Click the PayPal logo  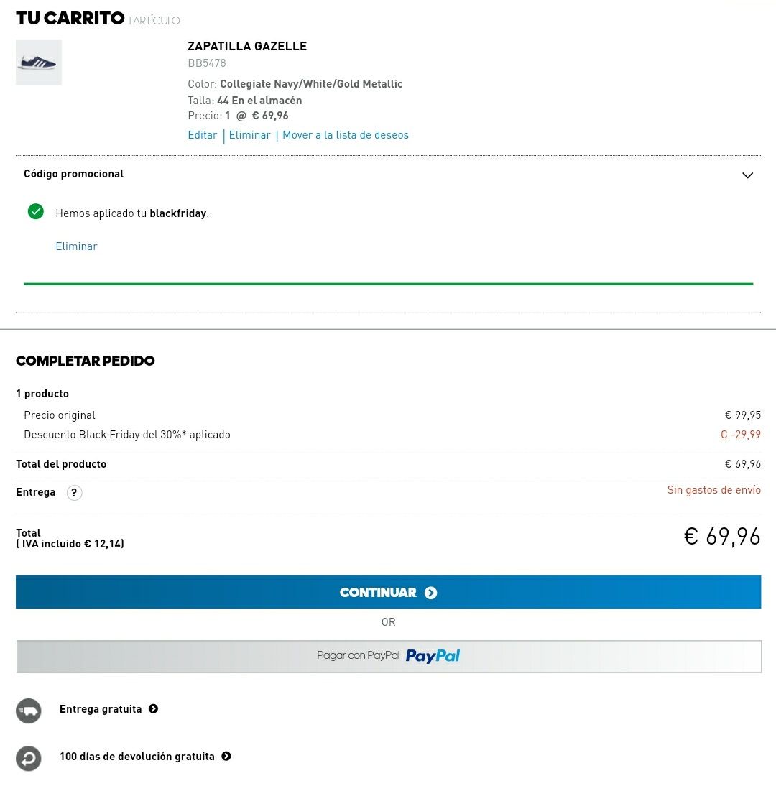click(433, 656)
